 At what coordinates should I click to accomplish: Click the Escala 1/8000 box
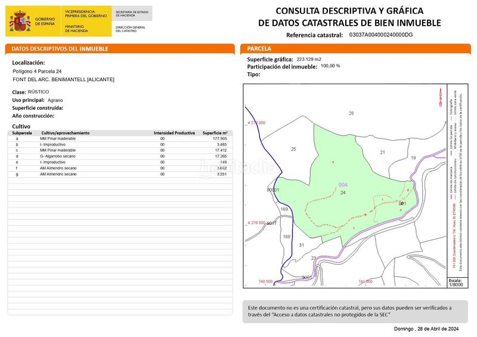[x=455, y=282]
